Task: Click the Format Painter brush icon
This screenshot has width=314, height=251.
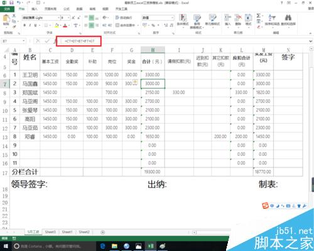Action: [14, 26]
